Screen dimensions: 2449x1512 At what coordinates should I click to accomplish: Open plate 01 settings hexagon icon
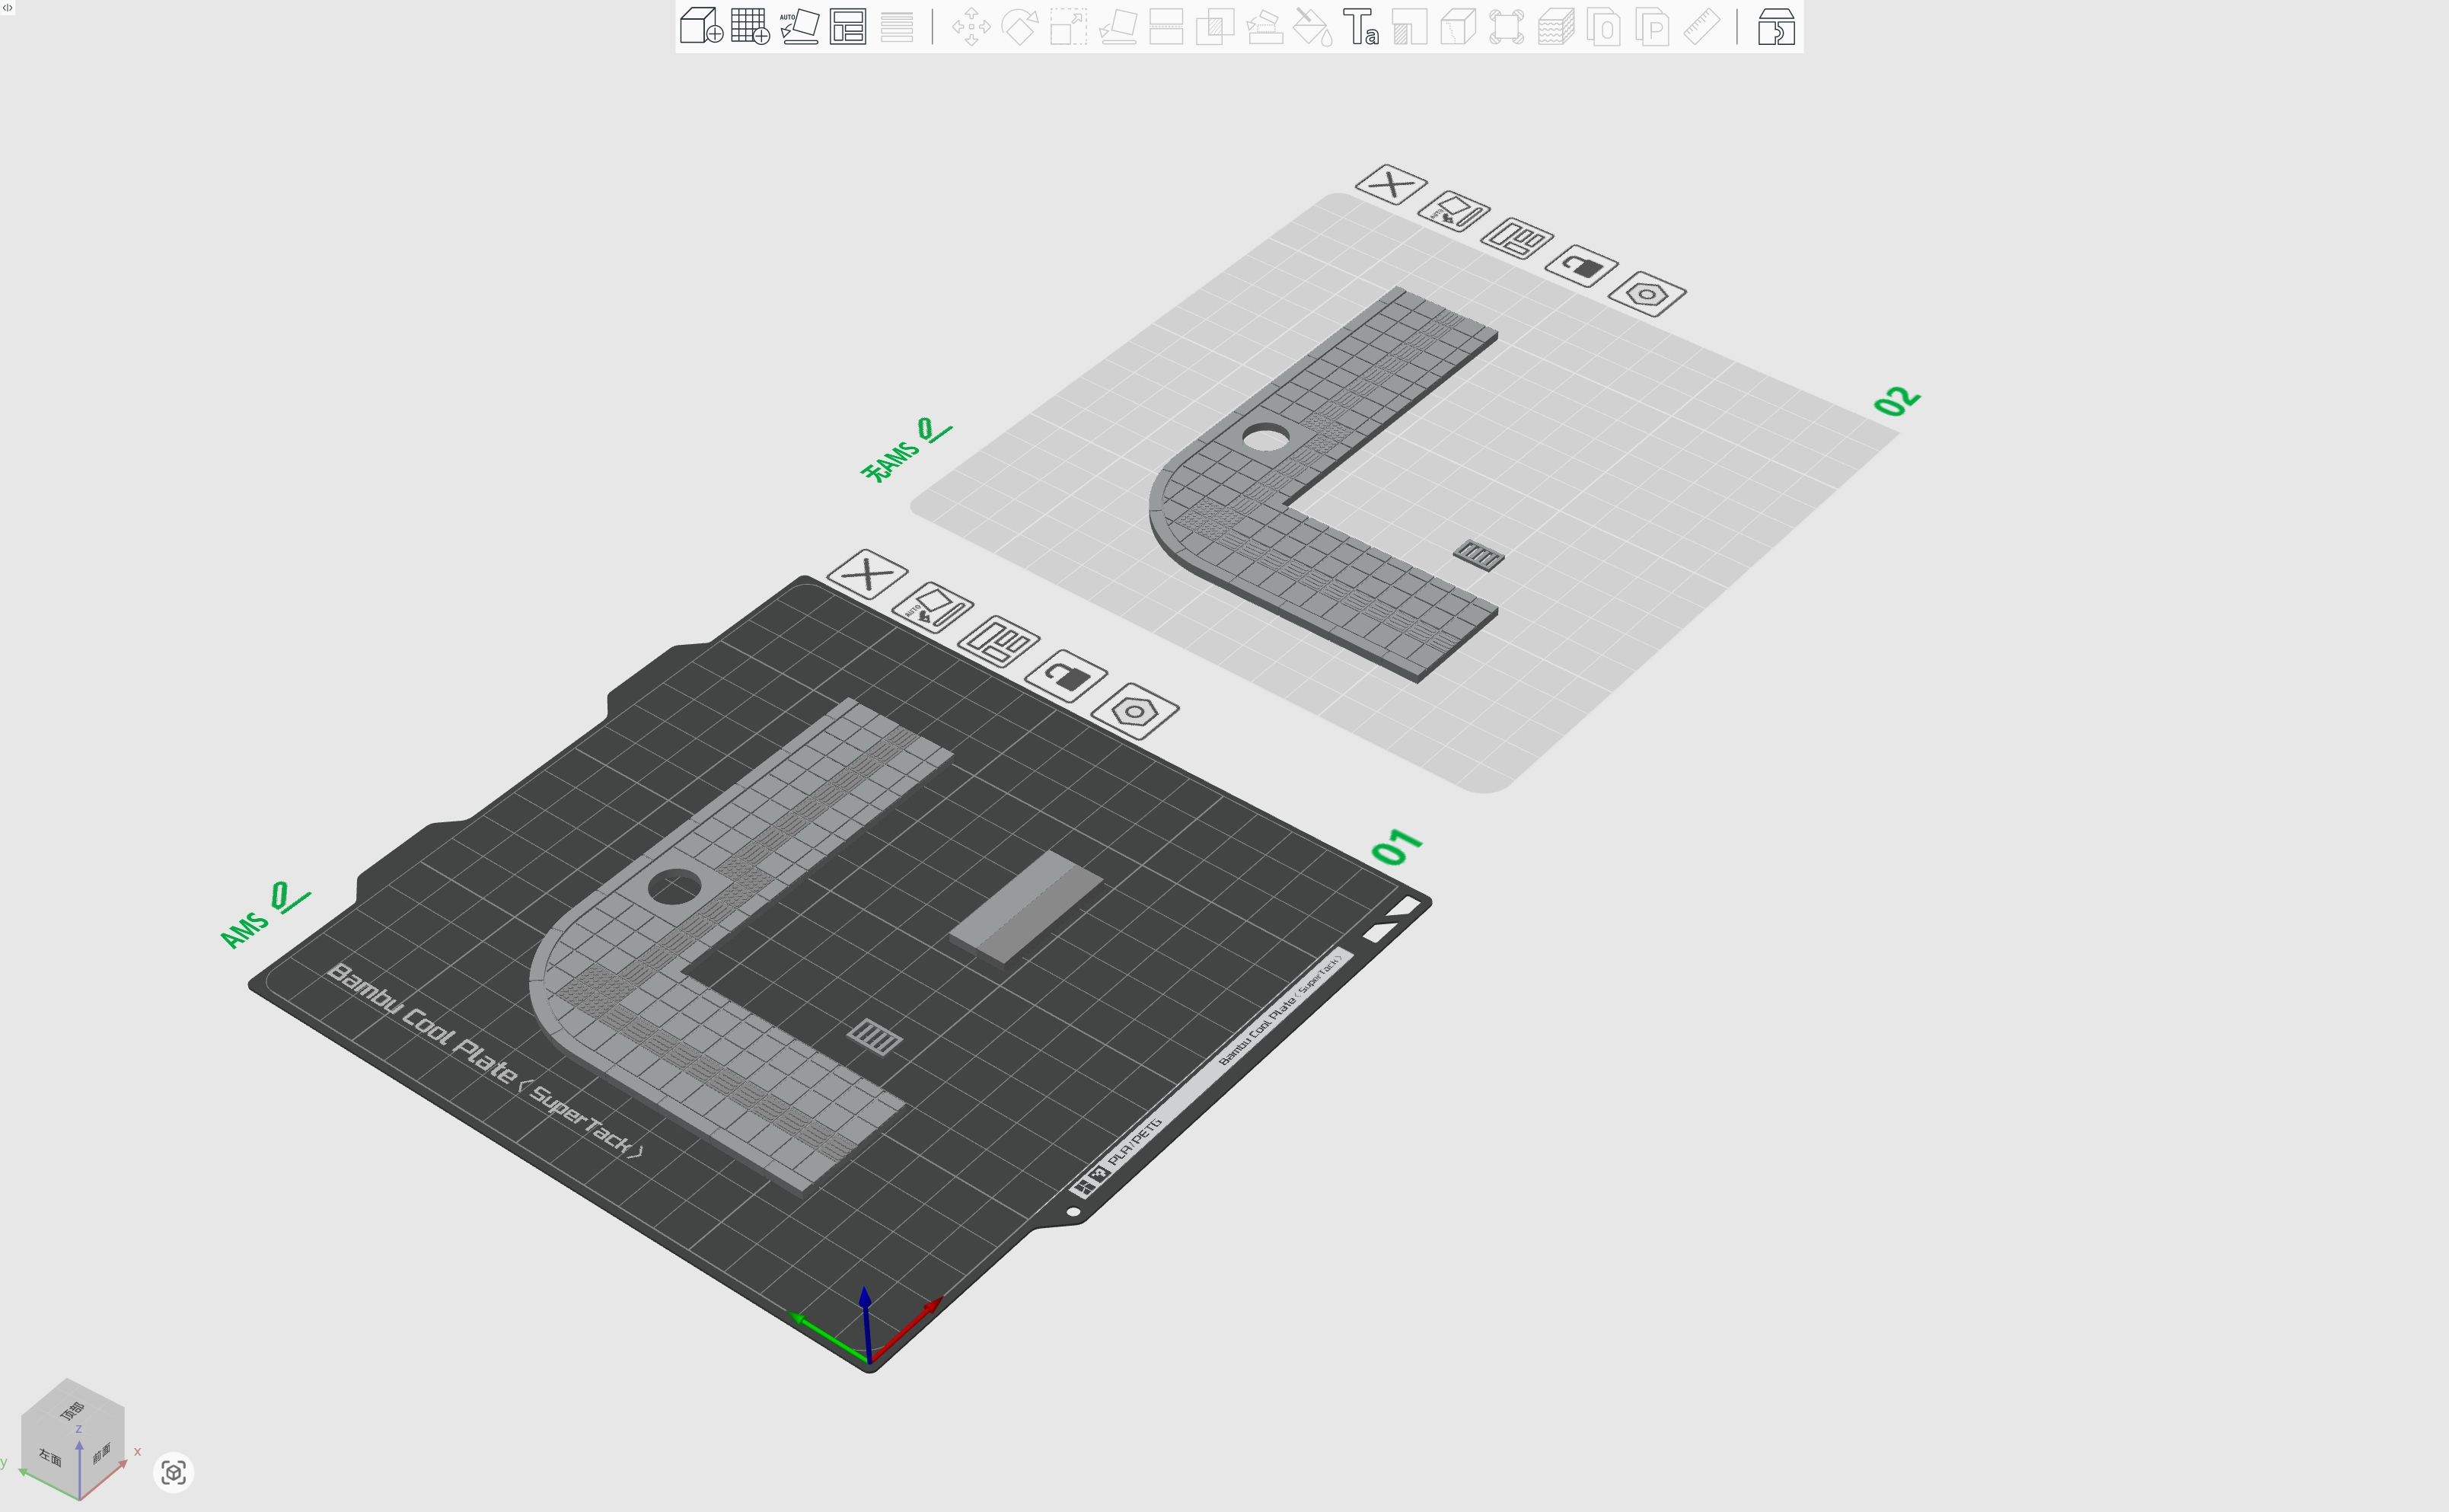point(1134,712)
